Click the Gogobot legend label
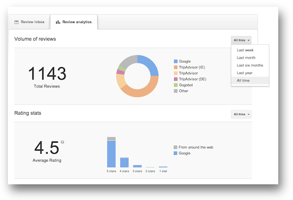The height and width of the screenshot is (200, 293). pos(186,85)
